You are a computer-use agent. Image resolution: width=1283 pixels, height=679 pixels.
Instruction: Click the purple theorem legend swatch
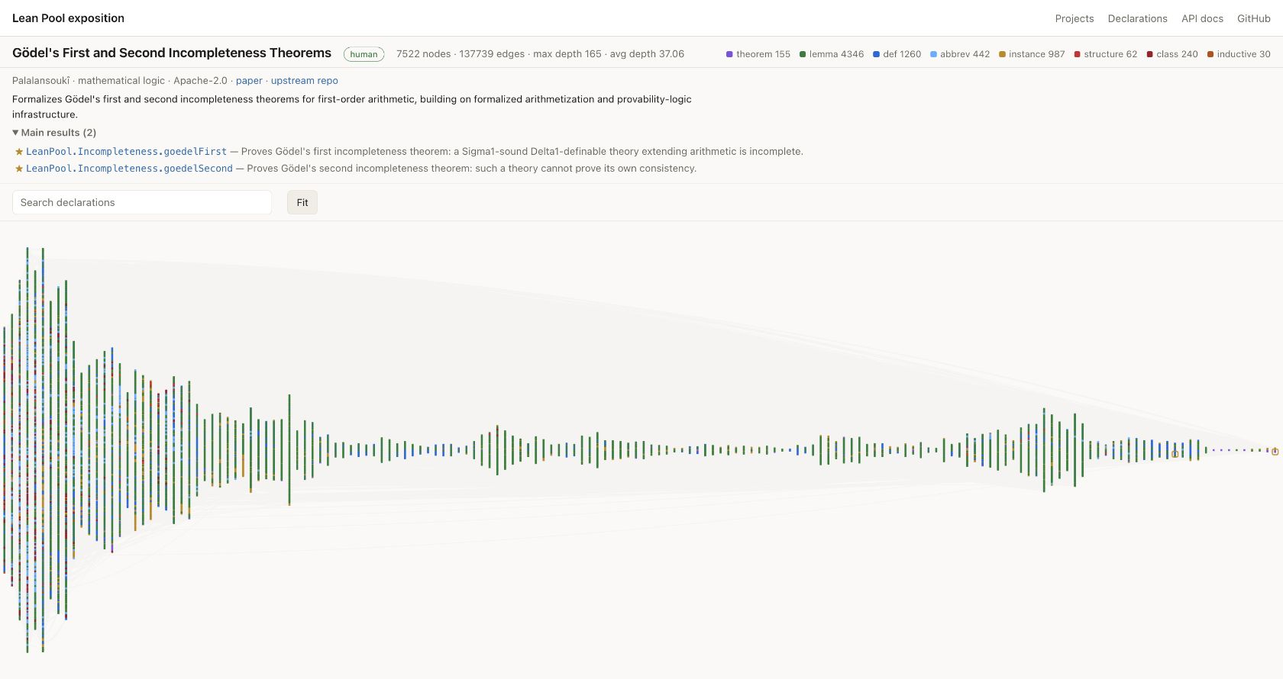tap(729, 54)
